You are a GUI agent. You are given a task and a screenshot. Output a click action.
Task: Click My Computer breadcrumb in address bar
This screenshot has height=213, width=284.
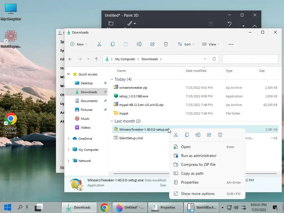(125, 59)
